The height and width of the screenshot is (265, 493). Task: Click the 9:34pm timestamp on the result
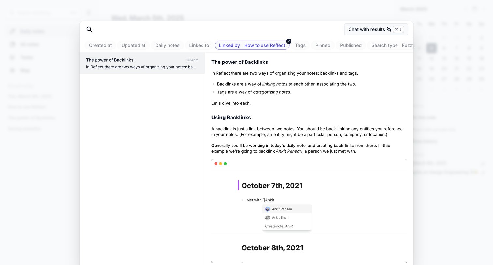click(x=192, y=60)
